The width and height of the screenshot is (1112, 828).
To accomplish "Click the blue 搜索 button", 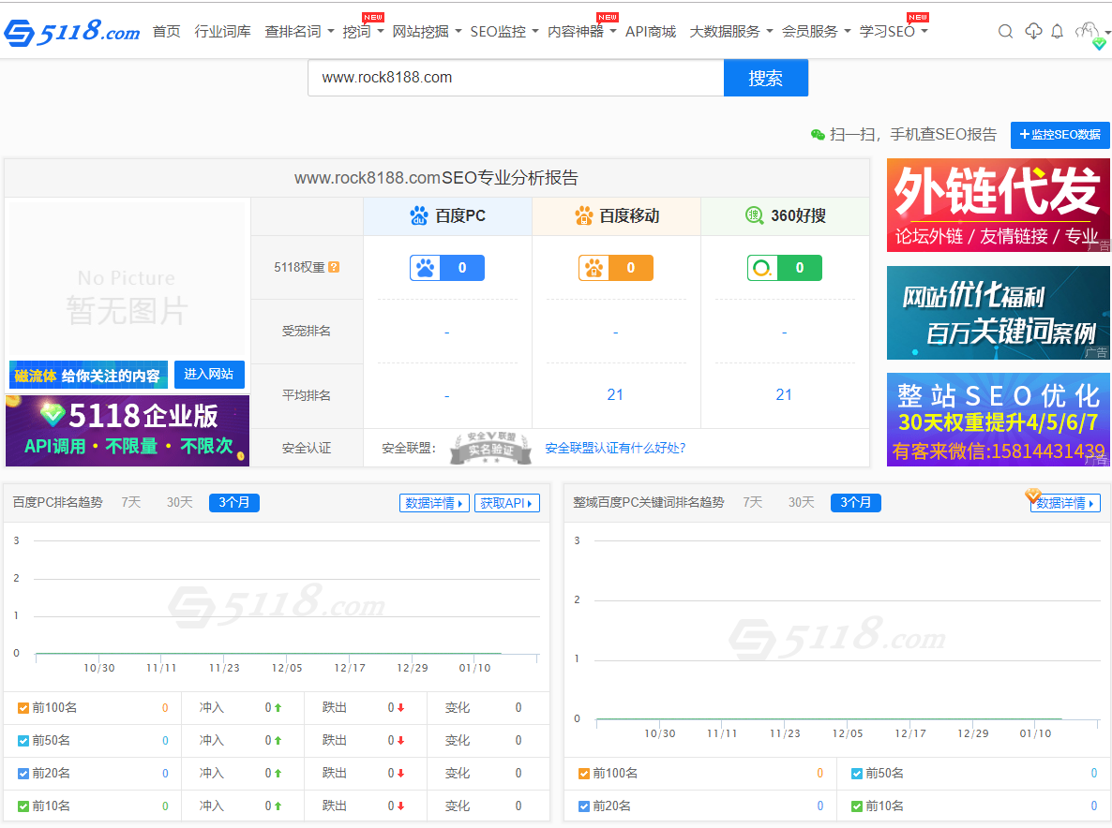I will 766,78.
